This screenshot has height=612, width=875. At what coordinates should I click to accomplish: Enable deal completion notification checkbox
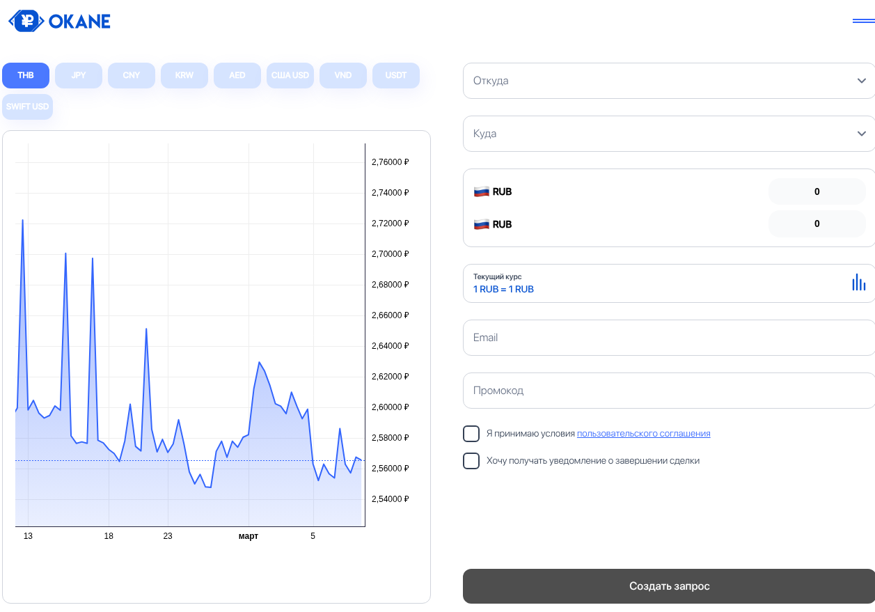point(471,461)
